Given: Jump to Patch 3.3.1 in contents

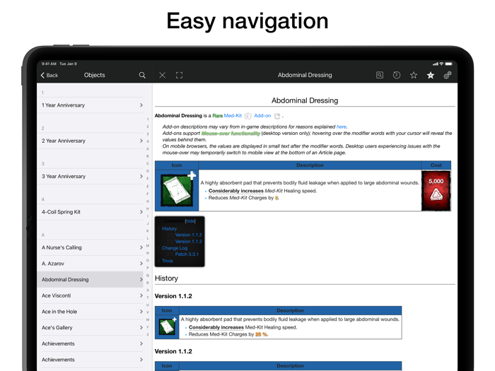Looking at the screenshot, I should pos(187,254).
